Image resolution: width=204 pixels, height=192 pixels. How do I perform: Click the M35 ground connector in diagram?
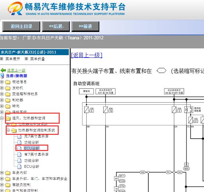tap(186, 169)
